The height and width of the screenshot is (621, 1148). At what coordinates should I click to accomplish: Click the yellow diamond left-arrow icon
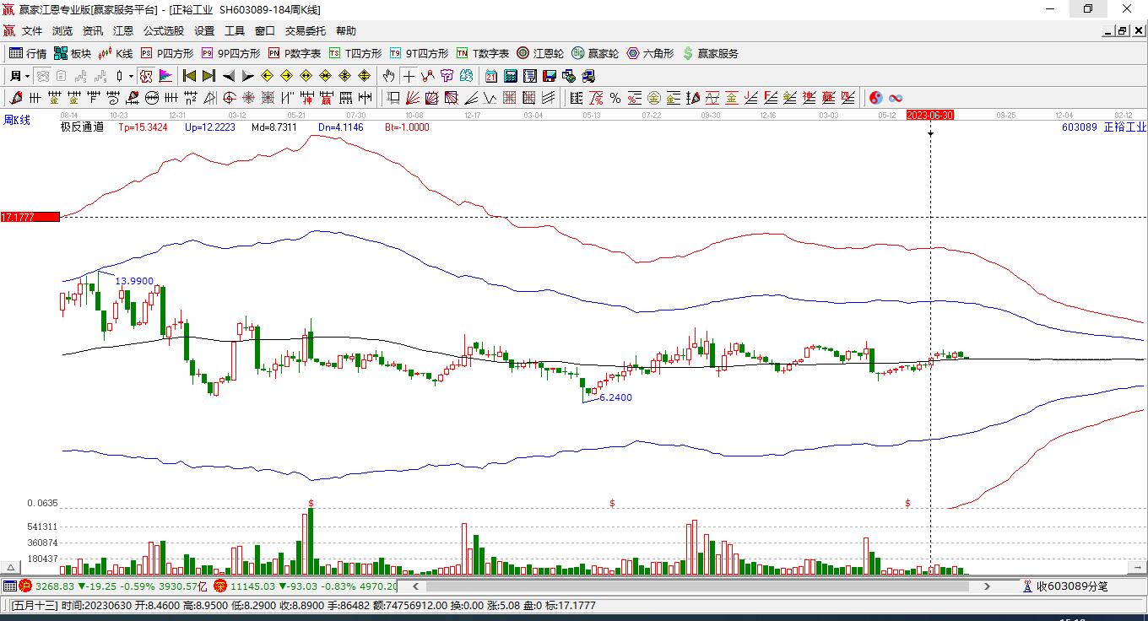pyautogui.click(x=268, y=76)
